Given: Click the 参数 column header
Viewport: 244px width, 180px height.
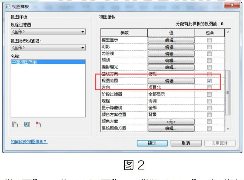Looking at the screenshot, I should point(124,33).
